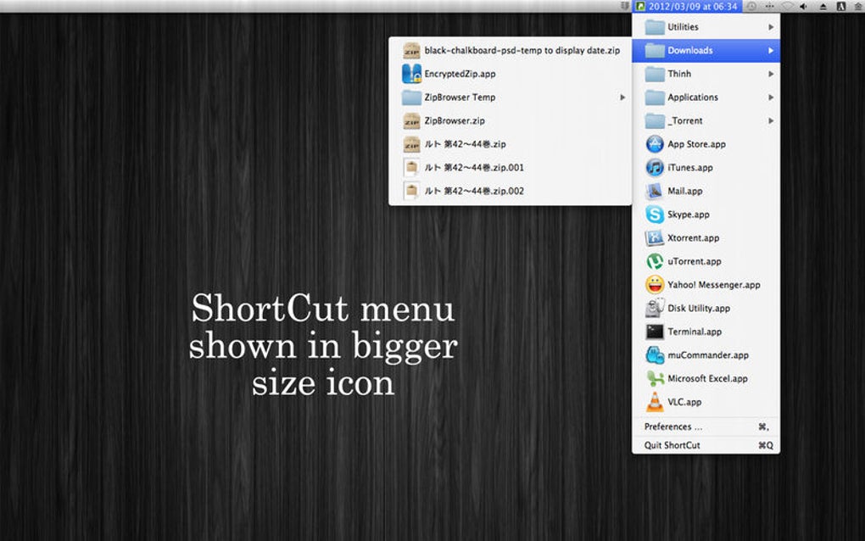Open the Time Machine clock icon in menu bar
Screen dimensions: 865x541
click(x=751, y=6)
